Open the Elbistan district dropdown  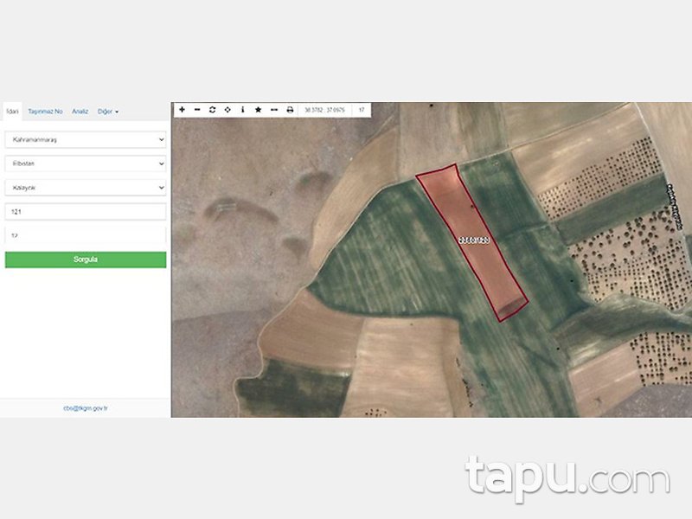pos(86,163)
